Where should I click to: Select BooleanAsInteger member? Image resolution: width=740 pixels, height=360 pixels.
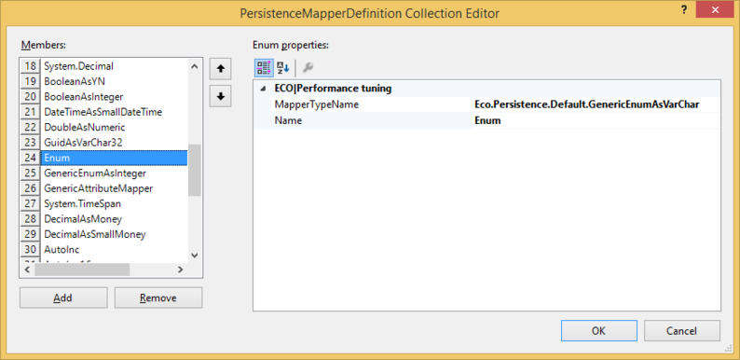pos(114,97)
